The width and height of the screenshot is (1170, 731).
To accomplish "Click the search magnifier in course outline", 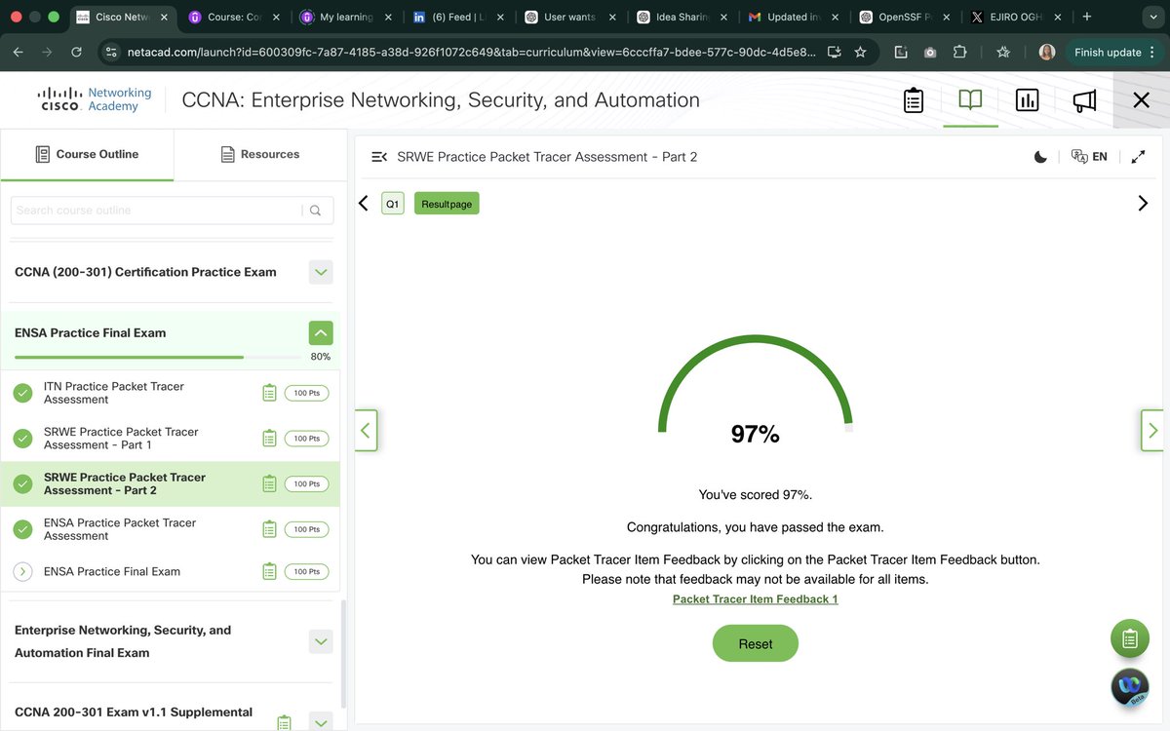I will (315, 211).
